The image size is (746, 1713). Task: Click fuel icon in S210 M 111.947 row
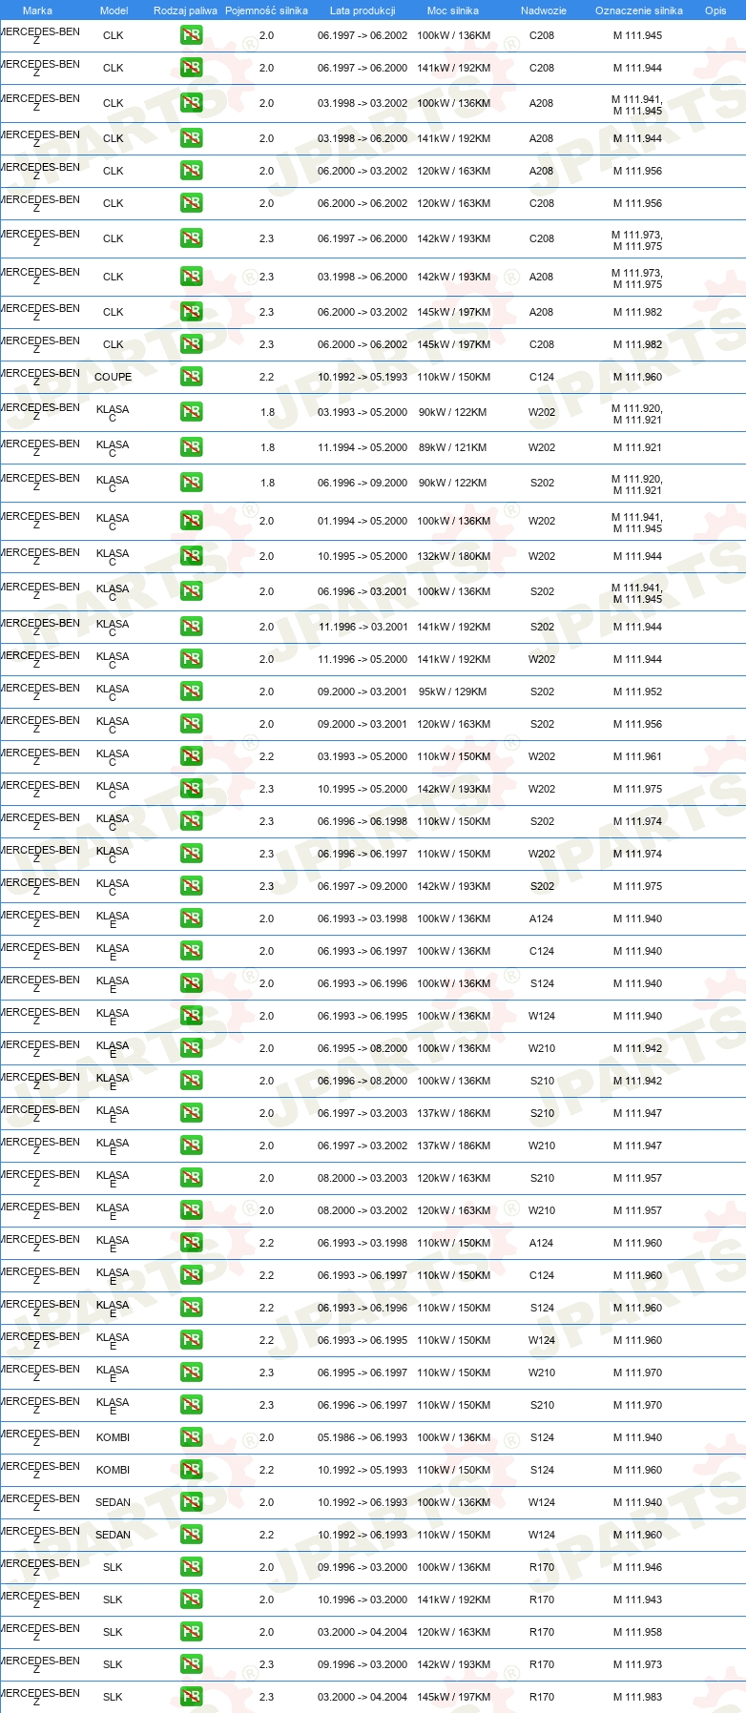tap(191, 1113)
